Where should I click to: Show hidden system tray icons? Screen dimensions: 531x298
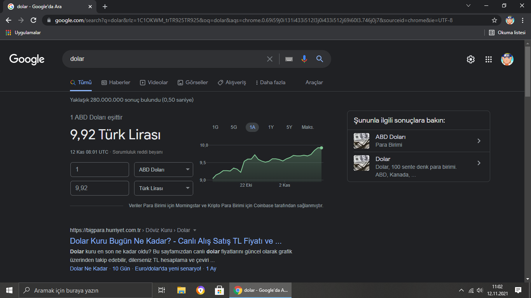click(x=461, y=290)
